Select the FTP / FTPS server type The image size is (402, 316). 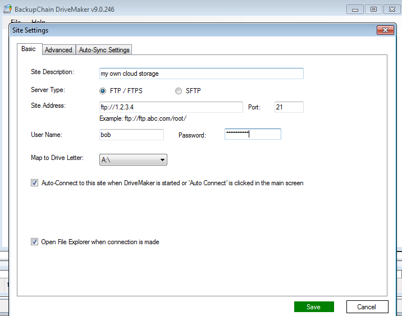103,91
